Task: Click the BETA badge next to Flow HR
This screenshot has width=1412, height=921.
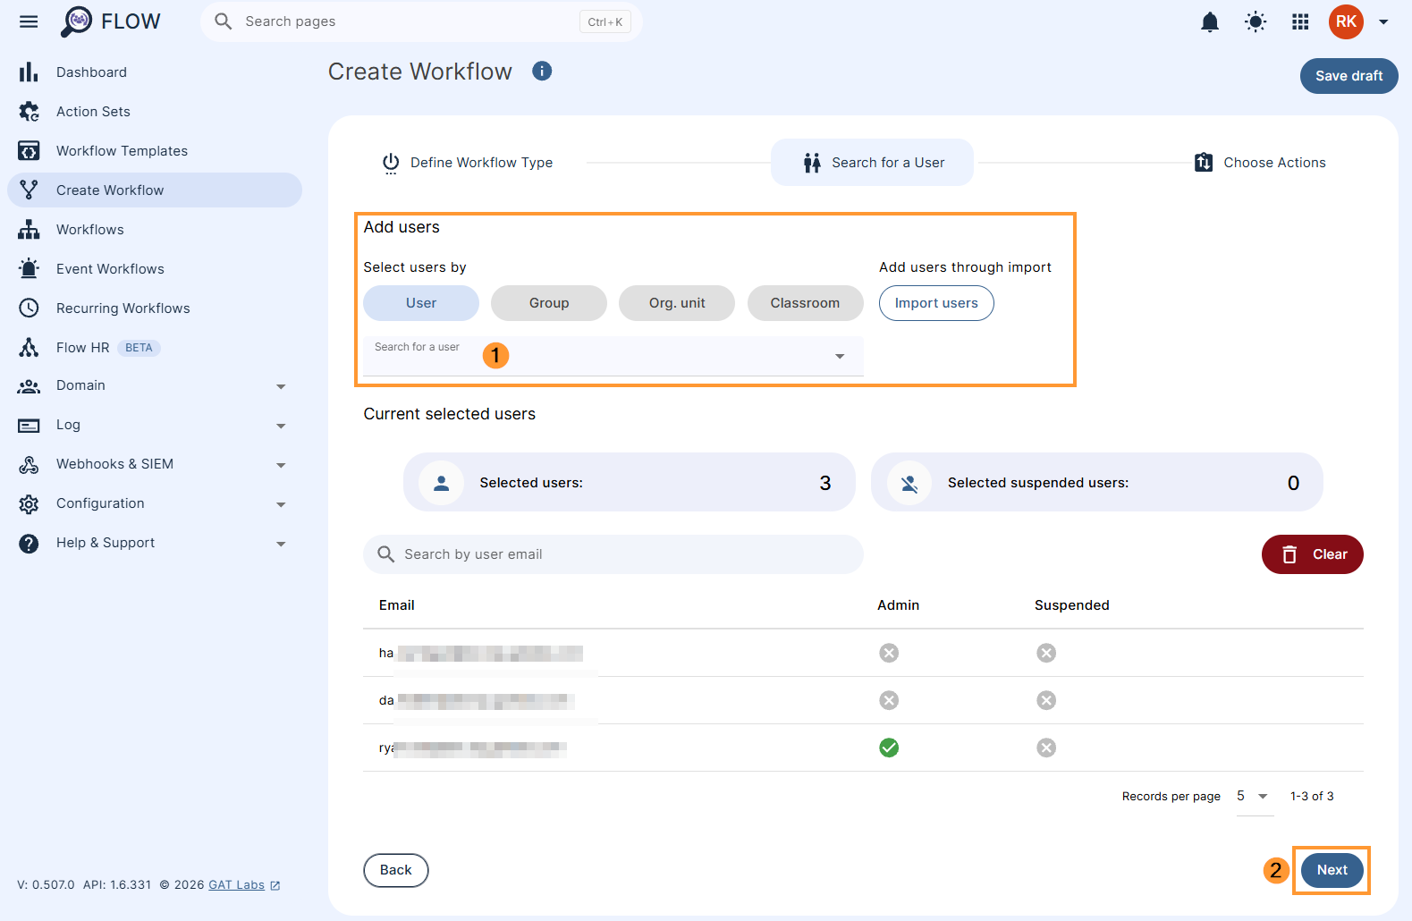Action: tap(139, 348)
